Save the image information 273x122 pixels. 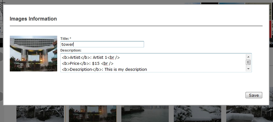[x=254, y=95]
